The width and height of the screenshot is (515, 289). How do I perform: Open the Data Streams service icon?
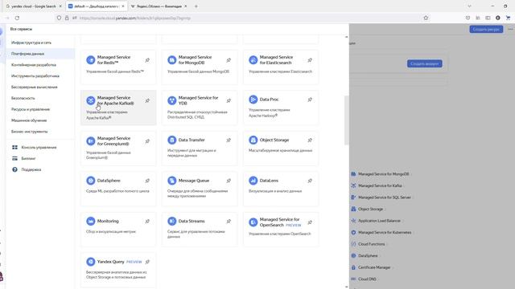171,222
